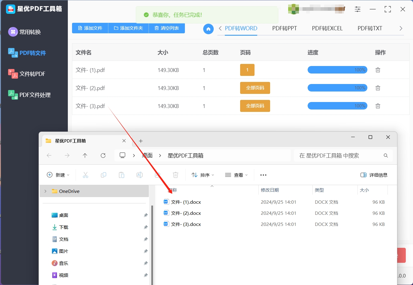Click the 添加文件夹 button
Viewport: 413px width, 285px height.
coord(128,28)
